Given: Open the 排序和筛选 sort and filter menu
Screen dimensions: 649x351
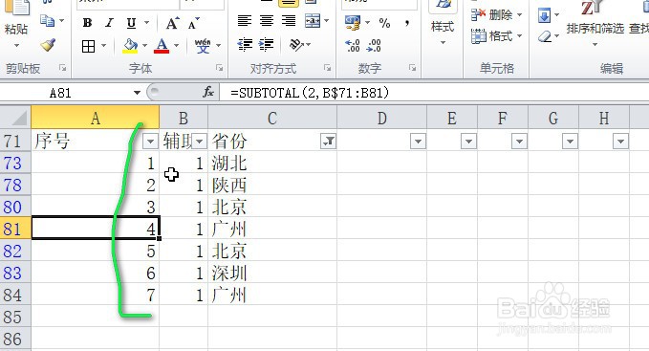Looking at the screenshot, I should (x=595, y=28).
